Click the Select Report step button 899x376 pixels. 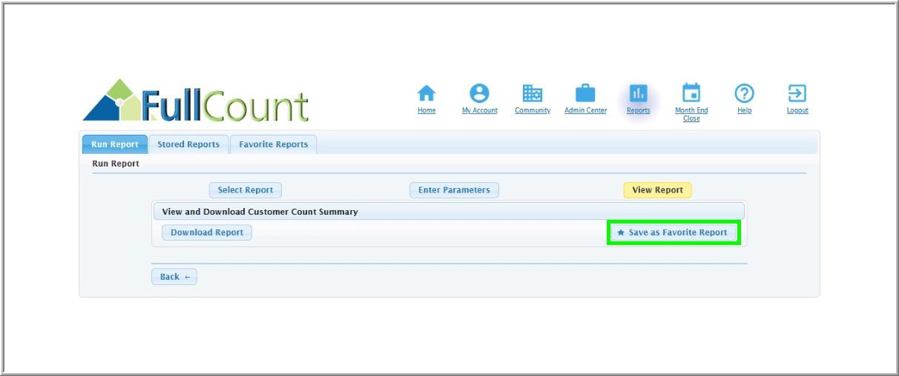(246, 190)
